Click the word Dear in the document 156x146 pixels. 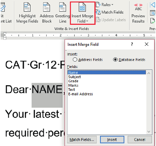coord(17,89)
